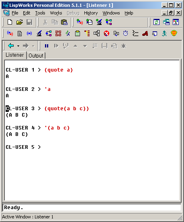Switch to the Output tab

(x=36, y=55)
